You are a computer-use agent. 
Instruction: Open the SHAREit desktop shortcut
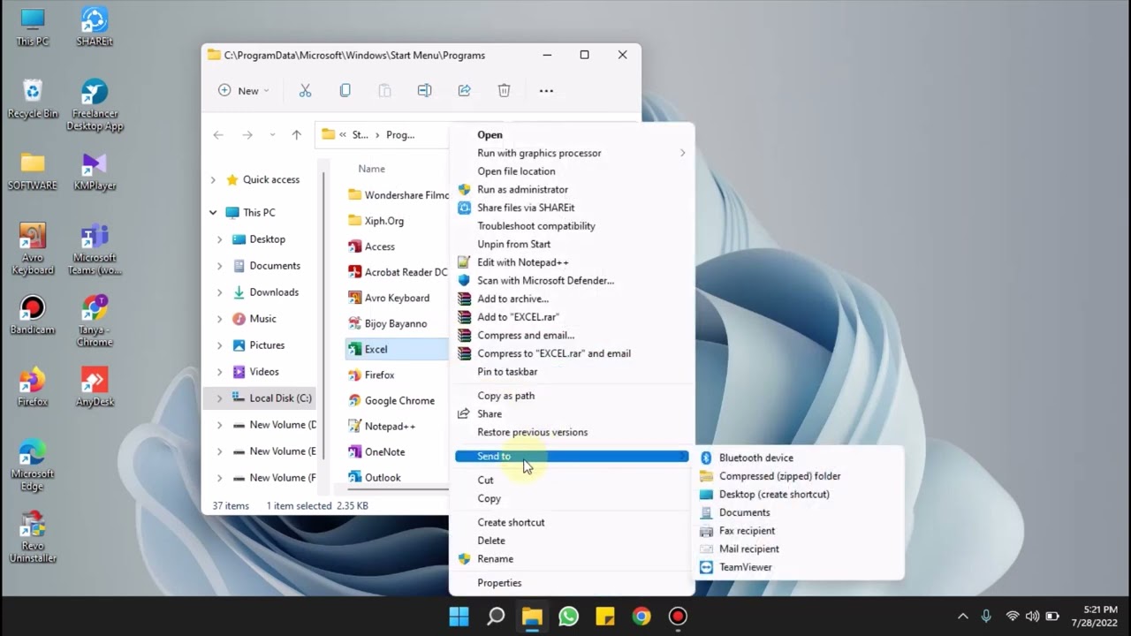tap(95, 26)
